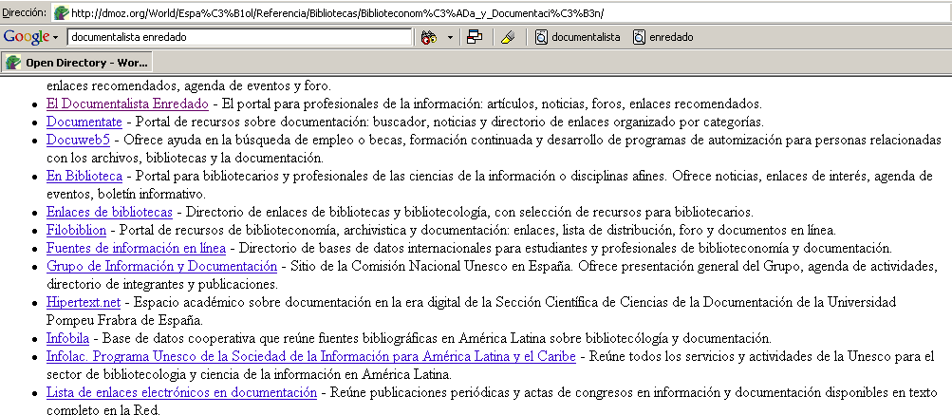
Task: Follow the Docuweb5 link
Action: (79, 140)
